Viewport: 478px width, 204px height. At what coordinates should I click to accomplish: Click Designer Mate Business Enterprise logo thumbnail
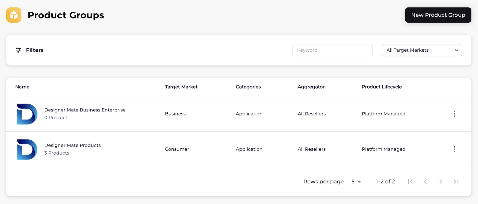coord(27,114)
